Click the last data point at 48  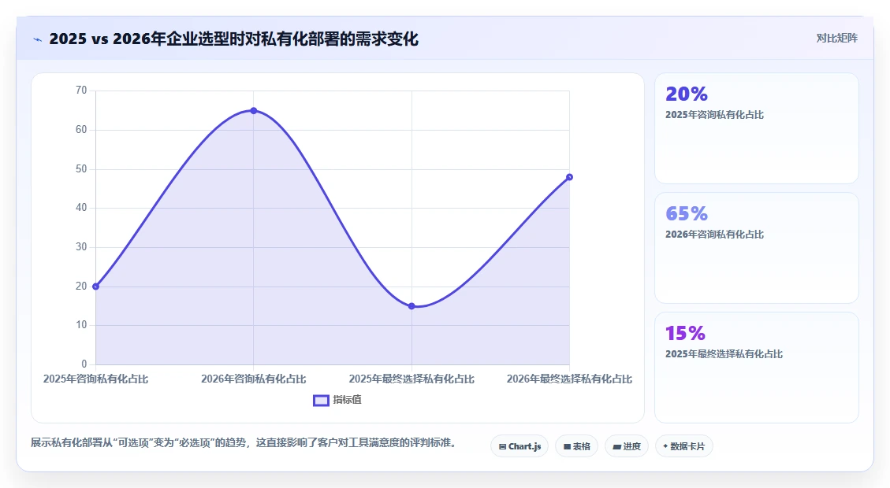pos(569,177)
